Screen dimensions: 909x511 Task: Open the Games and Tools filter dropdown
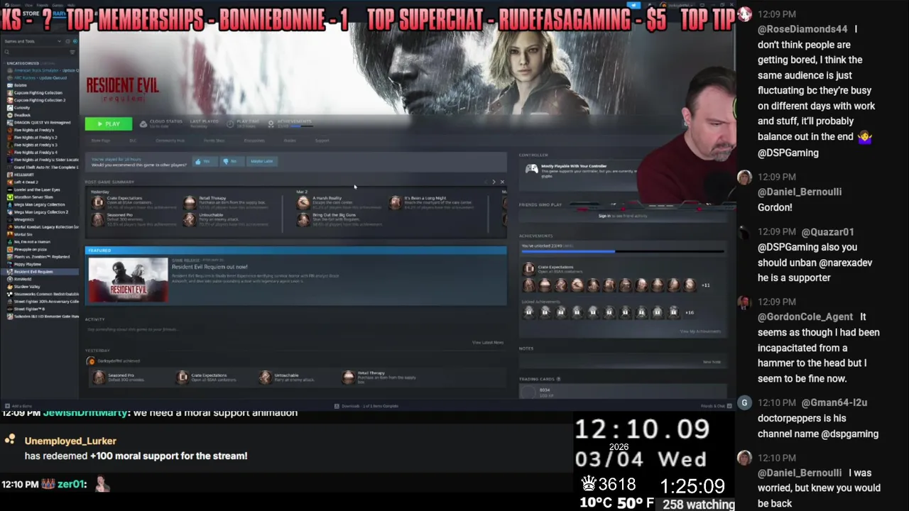[33, 41]
